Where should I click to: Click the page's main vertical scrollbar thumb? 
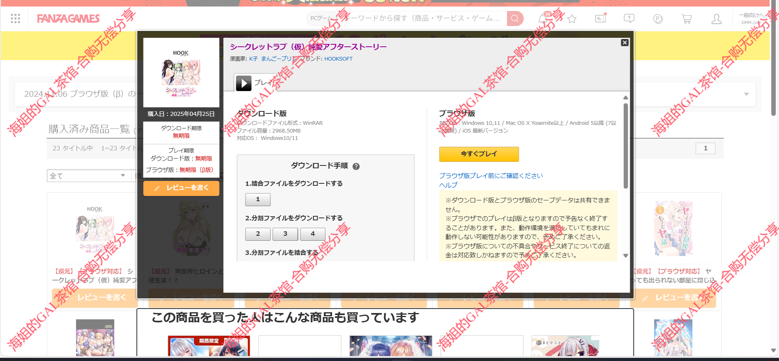coord(774,58)
